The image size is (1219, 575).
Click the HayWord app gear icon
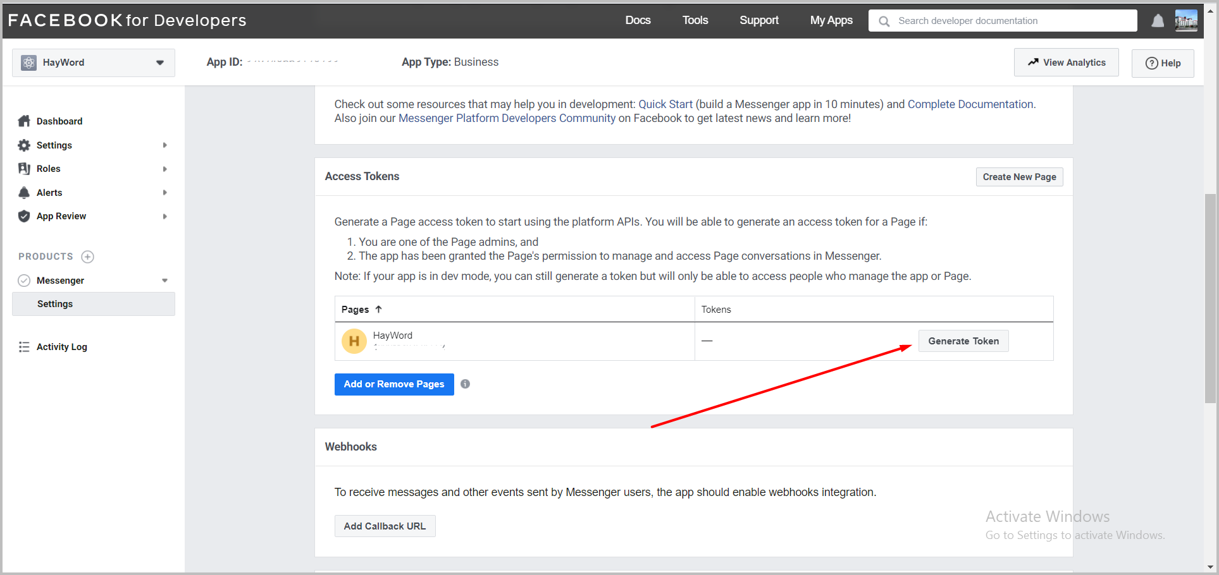[x=28, y=63]
